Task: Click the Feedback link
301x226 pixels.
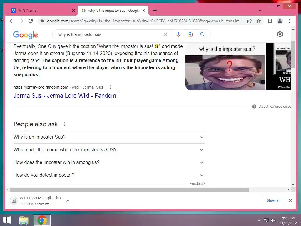Action: coord(197,184)
